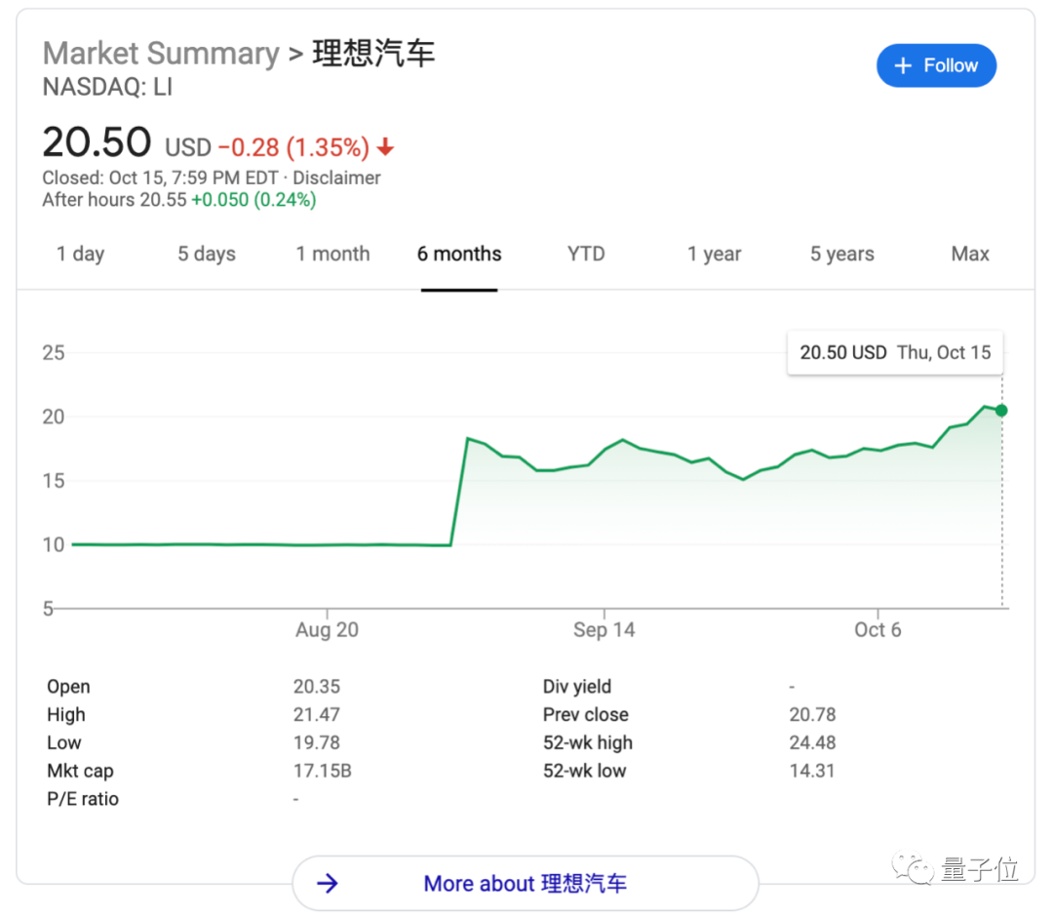The height and width of the screenshot is (916, 1053).
Task: Open the Max chart range
Action: click(x=970, y=254)
